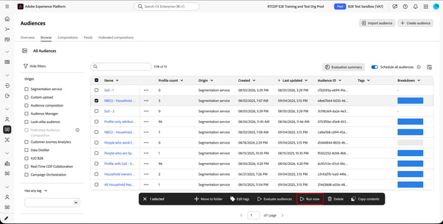
Task: Click Move to folder in action bar
Action: click(209, 199)
